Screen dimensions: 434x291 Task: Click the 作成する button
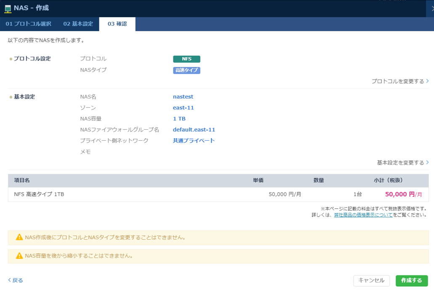[x=411, y=280]
